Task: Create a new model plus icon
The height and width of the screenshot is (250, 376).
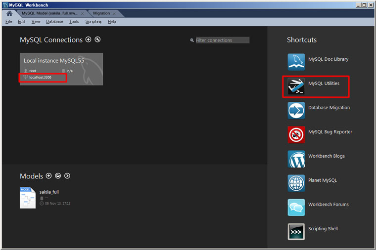Action: coord(48,176)
